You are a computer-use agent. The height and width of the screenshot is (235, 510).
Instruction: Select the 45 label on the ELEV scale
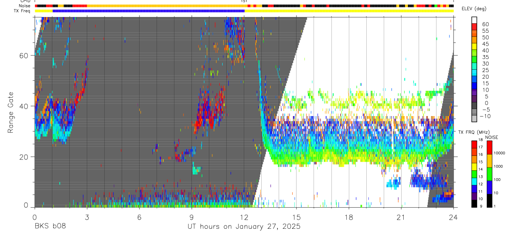[485, 44]
